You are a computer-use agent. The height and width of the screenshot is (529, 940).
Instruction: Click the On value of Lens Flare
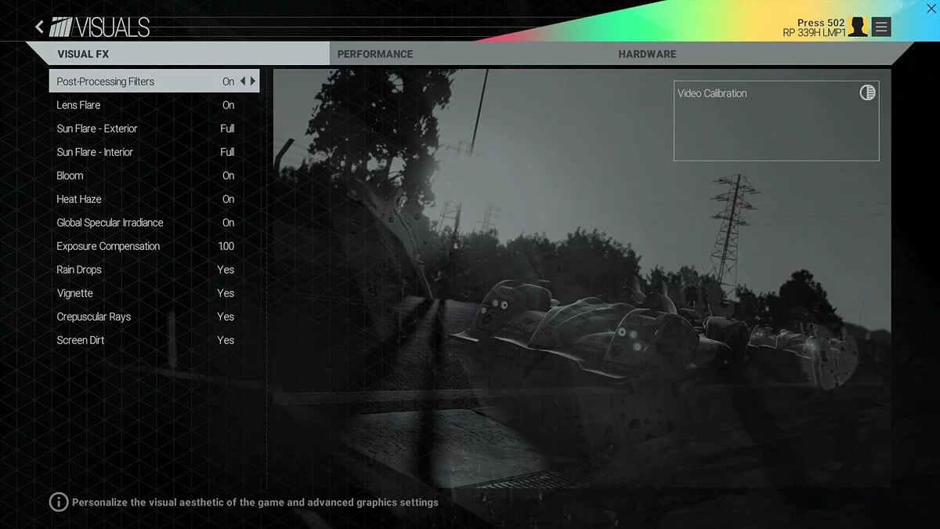tap(228, 105)
